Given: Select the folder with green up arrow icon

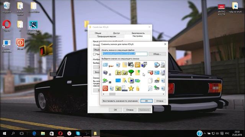Looking at the screenshot, I should click(x=138, y=72).
